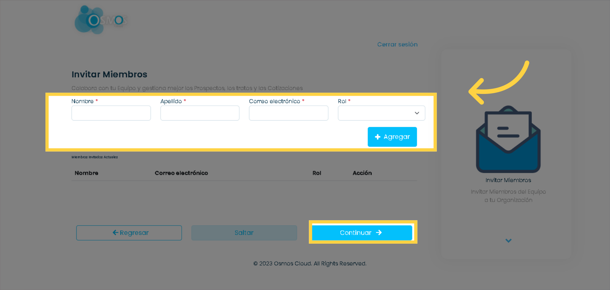Click the 2023 Osmos Cloud copyright text
610x290 pixels.
pyautogui.click(x=310, y=263)
